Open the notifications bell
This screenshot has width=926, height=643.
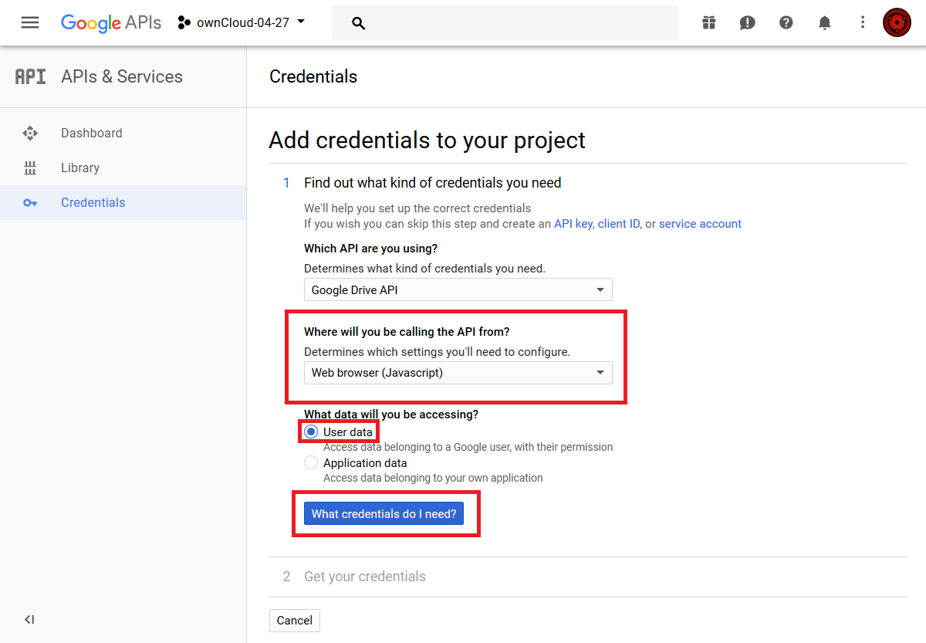tap(824, 22)
